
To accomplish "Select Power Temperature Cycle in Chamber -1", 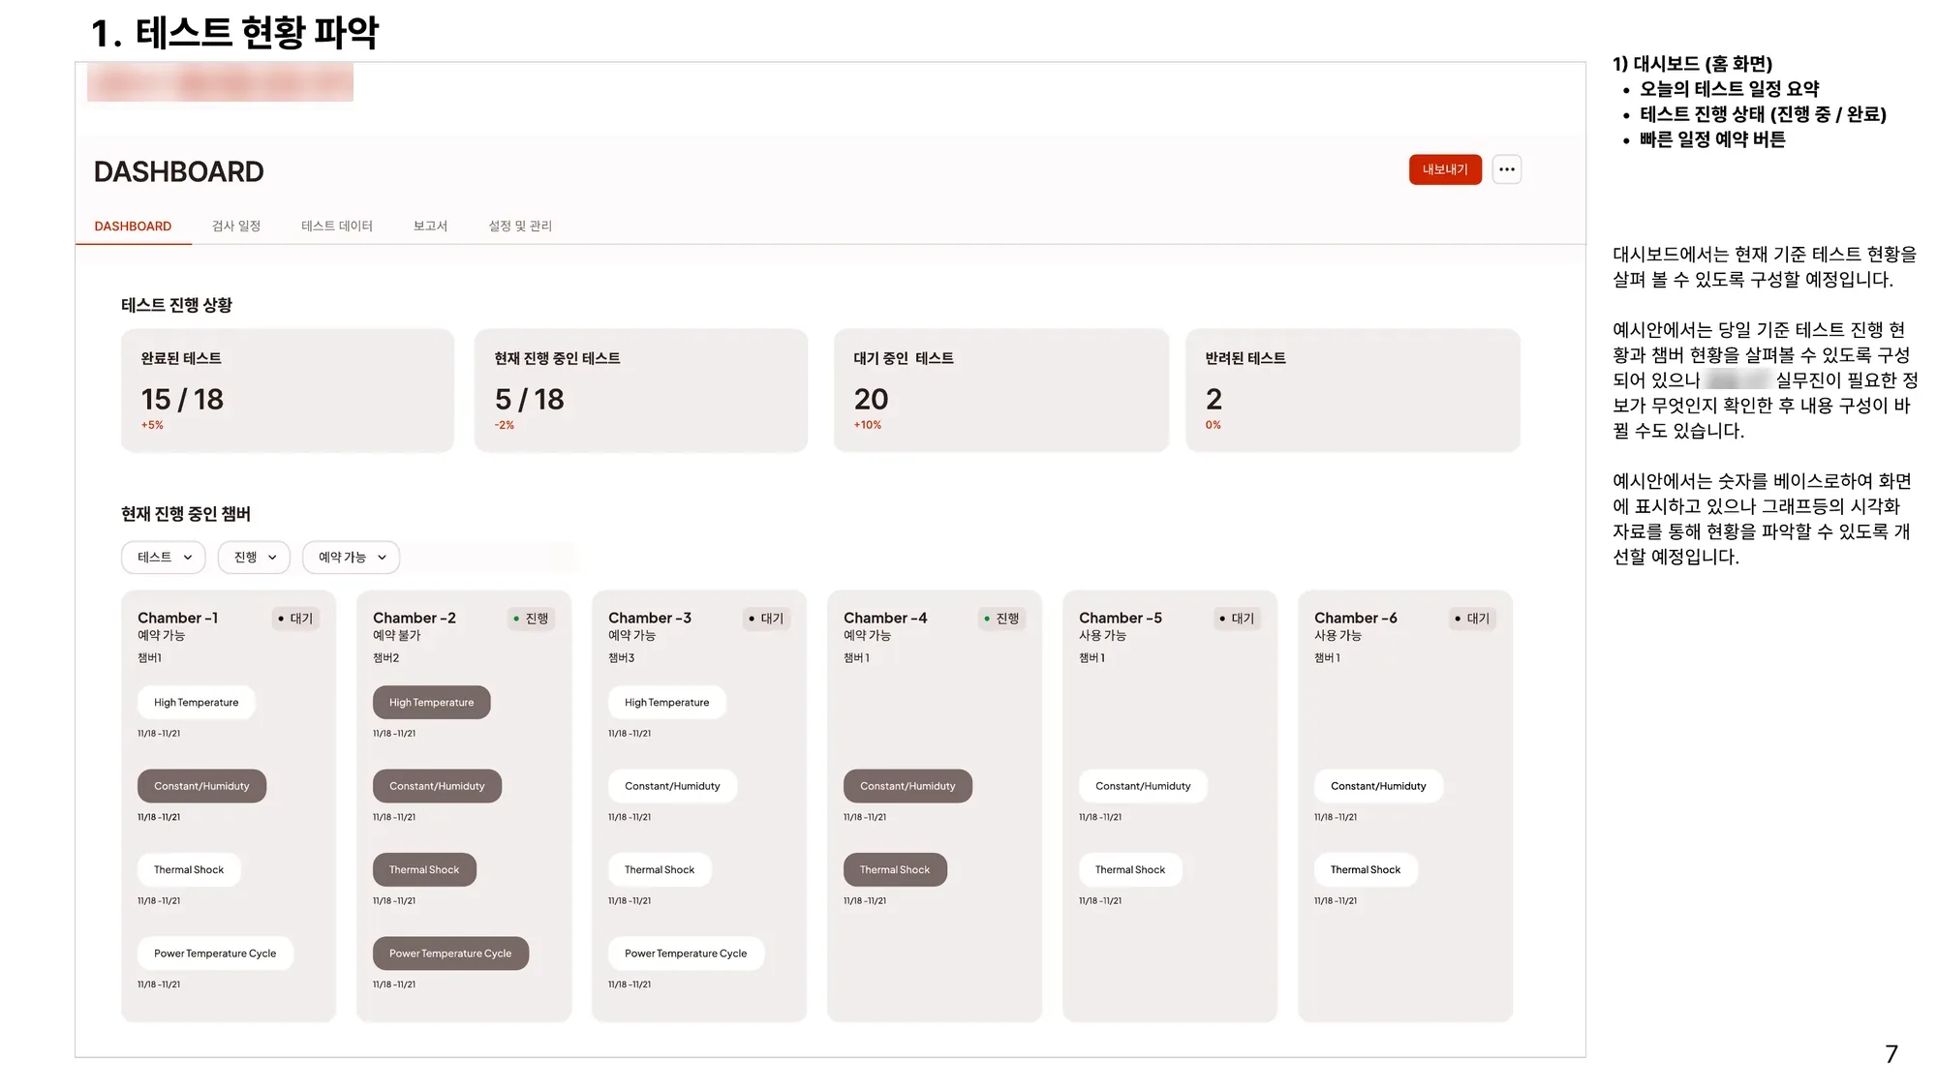I will (x=215, y=953).
